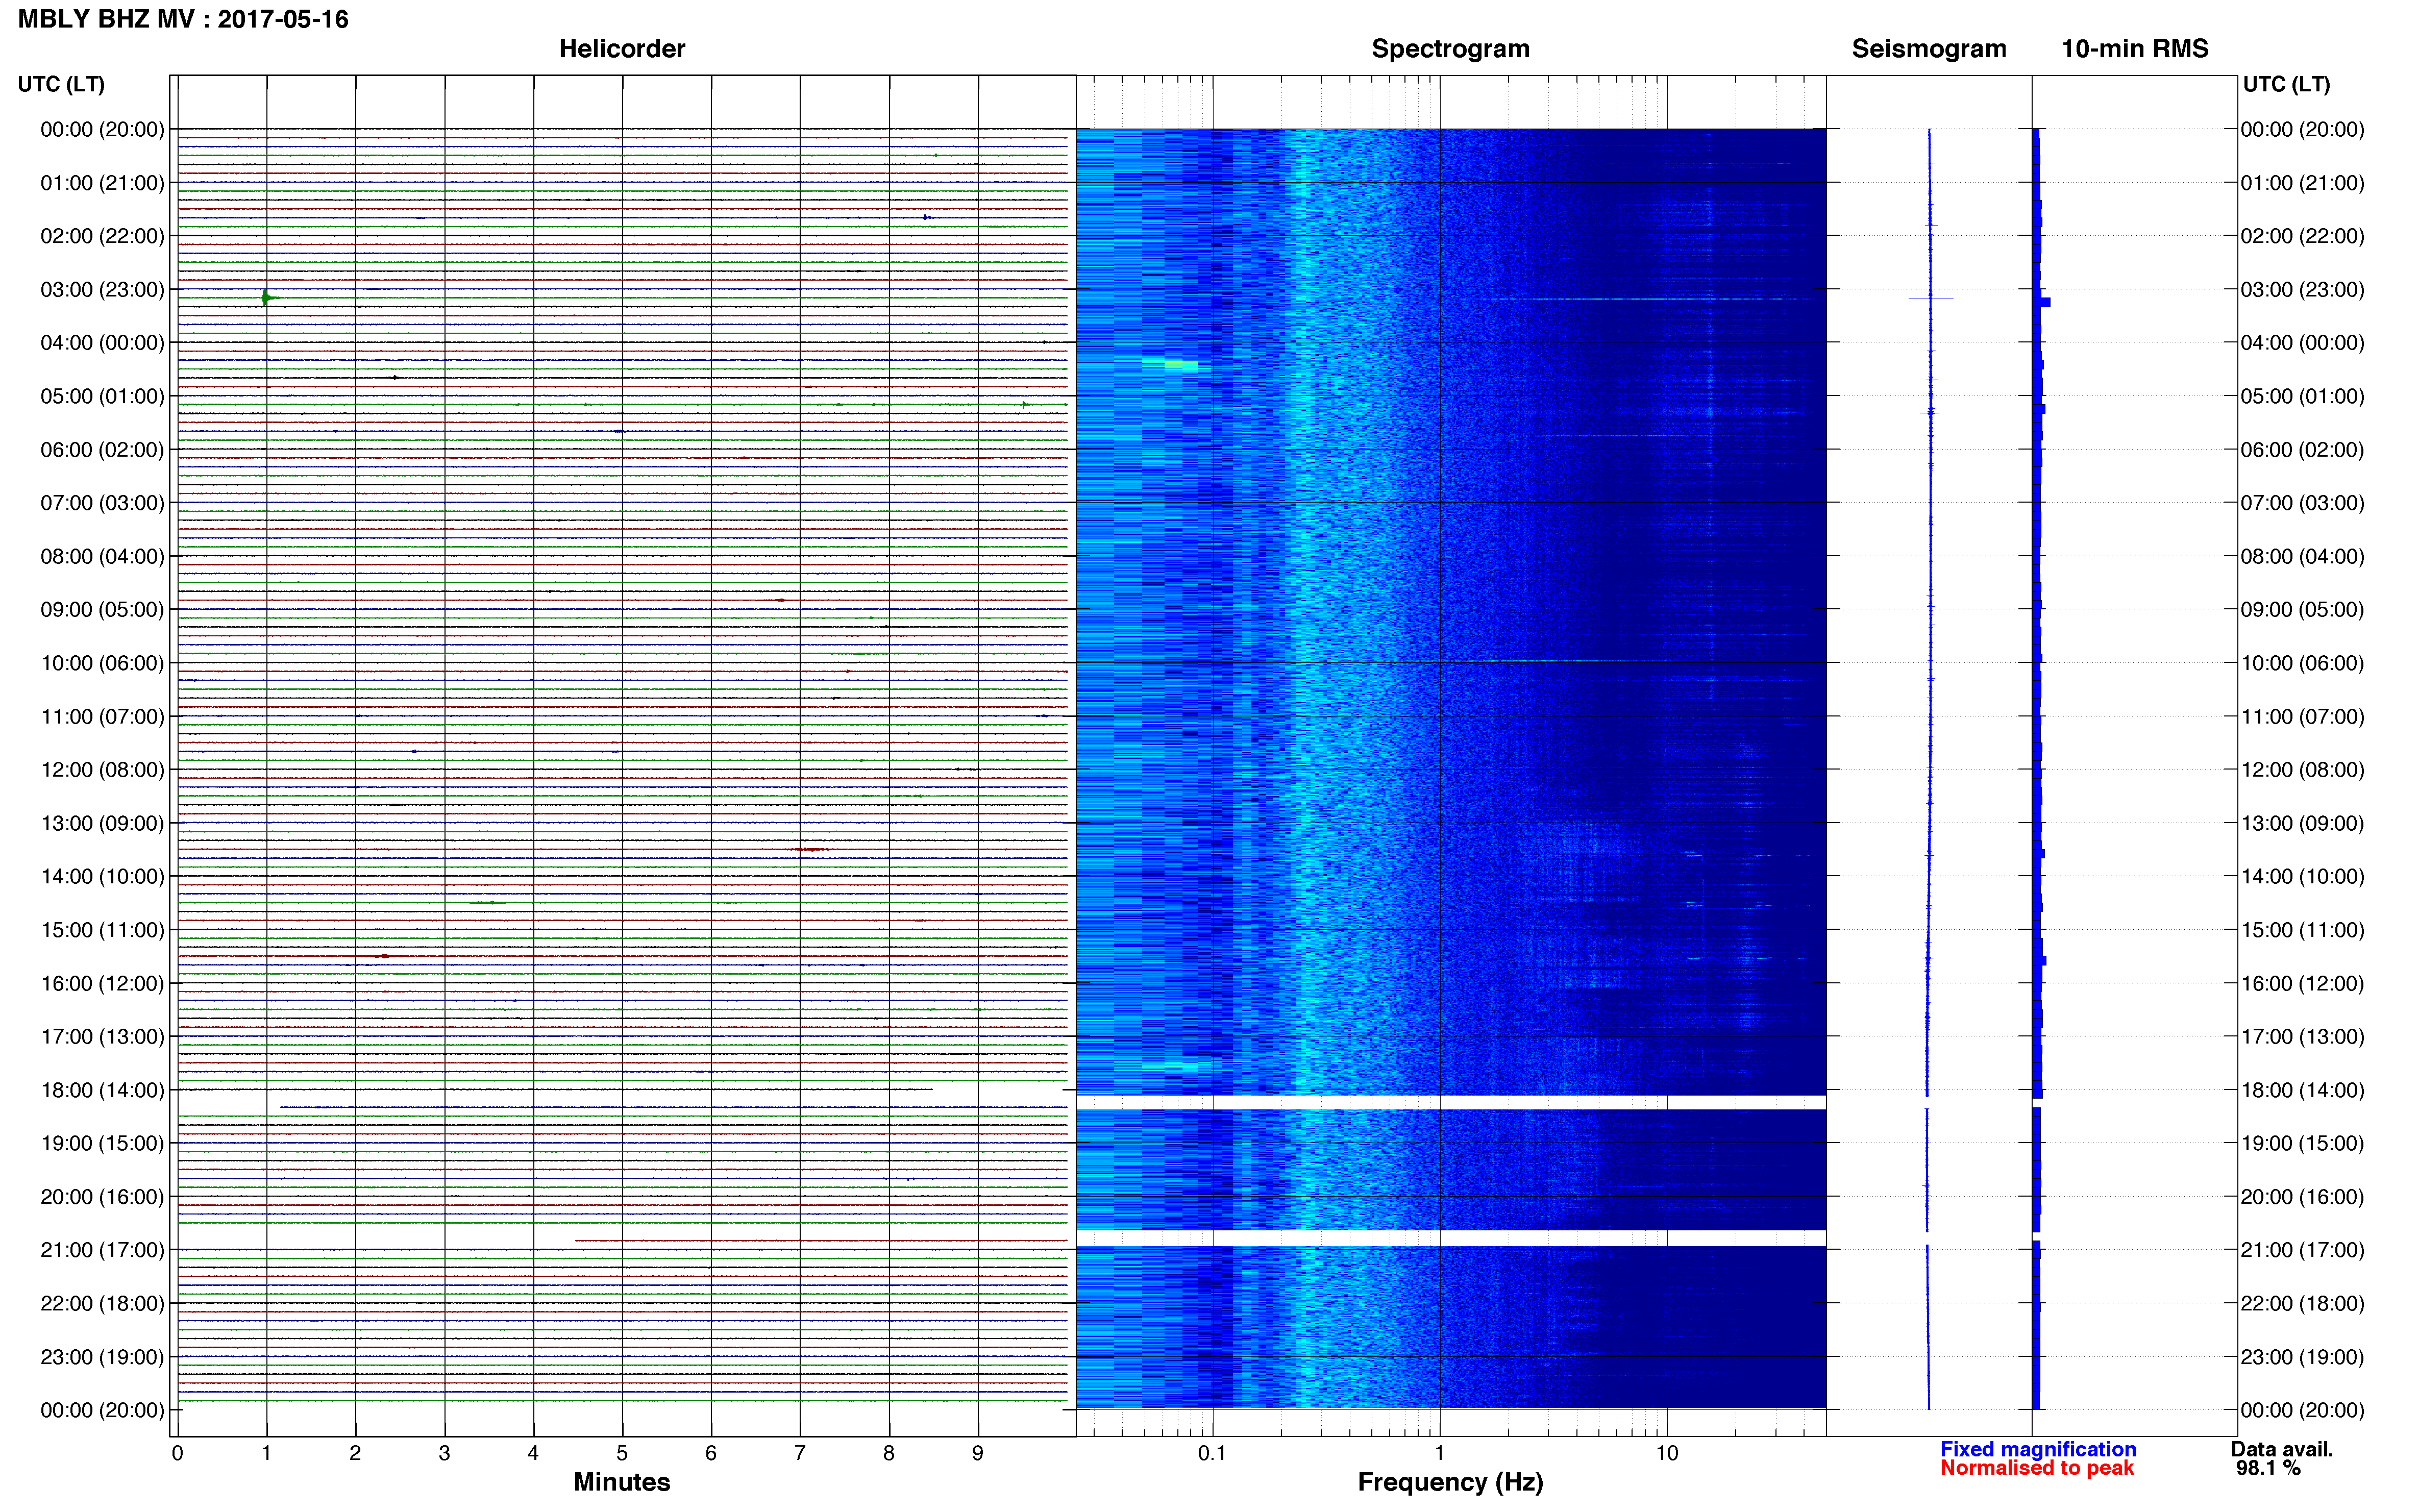Click the right 'UTC (LT)' axis label
Screen dimensions: 2419x1512
point(2286,84)
